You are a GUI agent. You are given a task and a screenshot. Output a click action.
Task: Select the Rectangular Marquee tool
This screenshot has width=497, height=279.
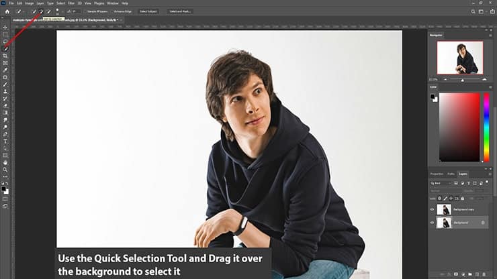click(5, 34)
